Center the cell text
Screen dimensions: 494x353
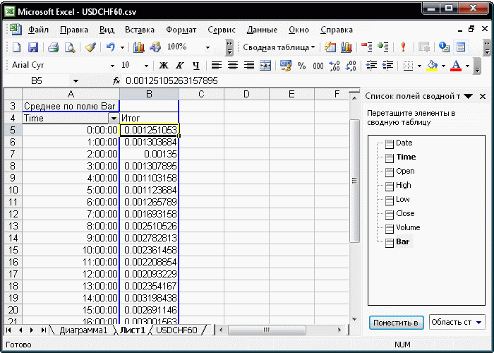pyautogui.click(x=233, y=66)
